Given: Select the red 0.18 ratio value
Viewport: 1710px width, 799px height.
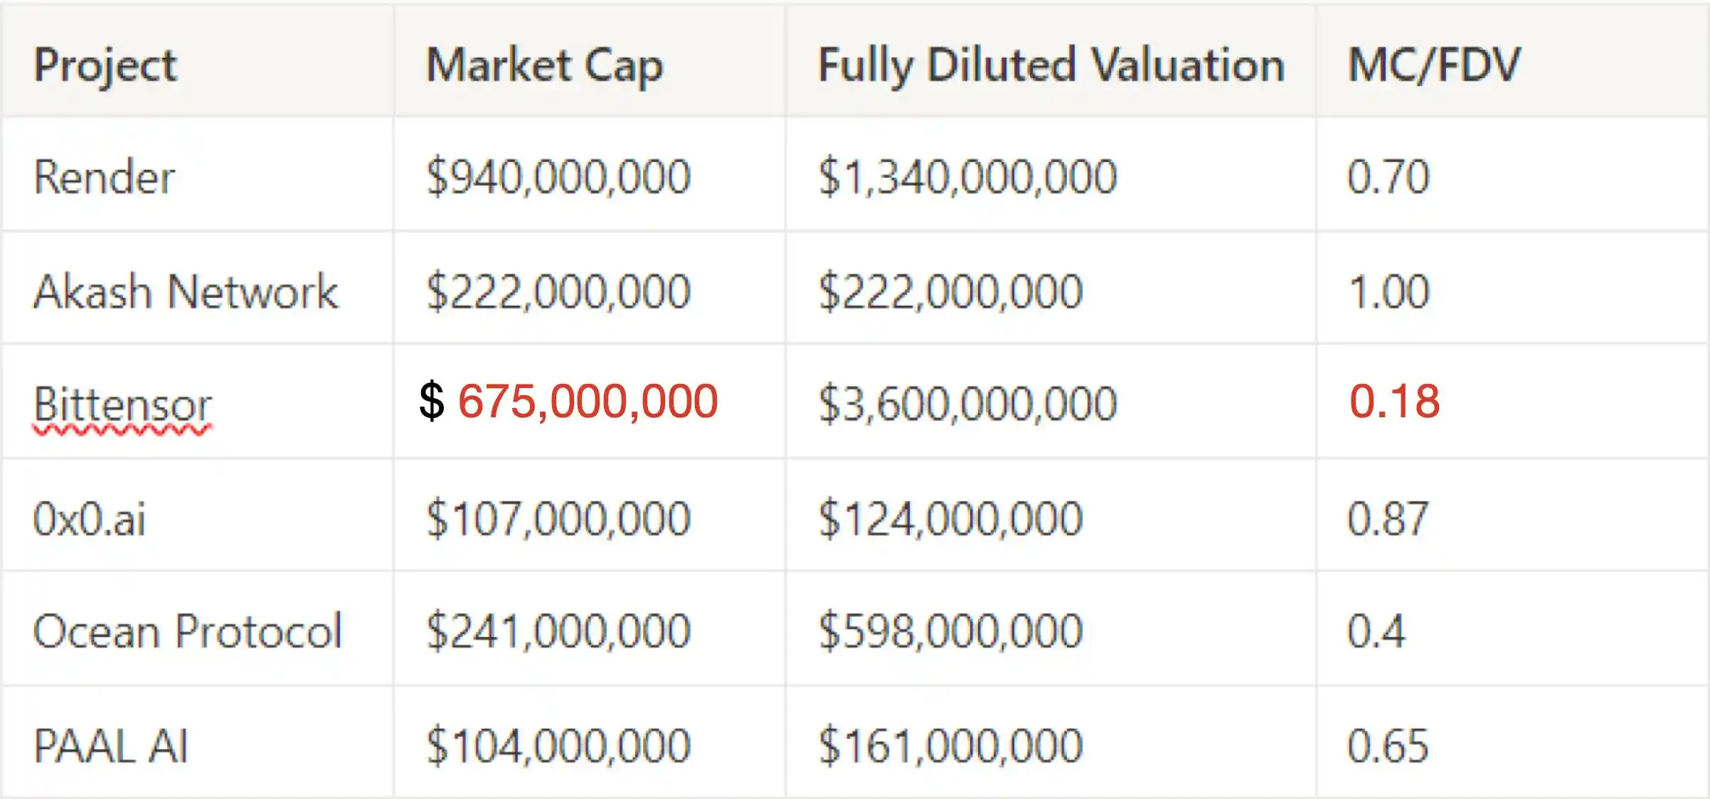Looking at the screenshot, I should coord(1394,401).
